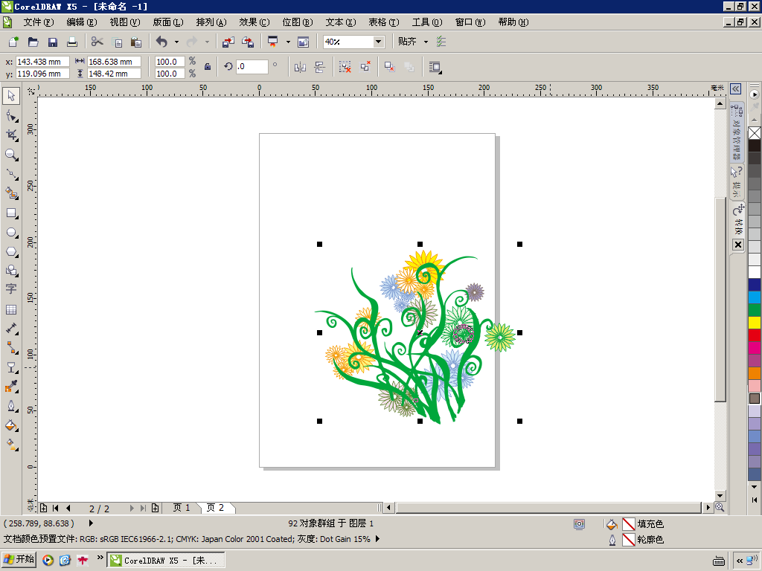Open the 效果 menu

pos(254,22)
